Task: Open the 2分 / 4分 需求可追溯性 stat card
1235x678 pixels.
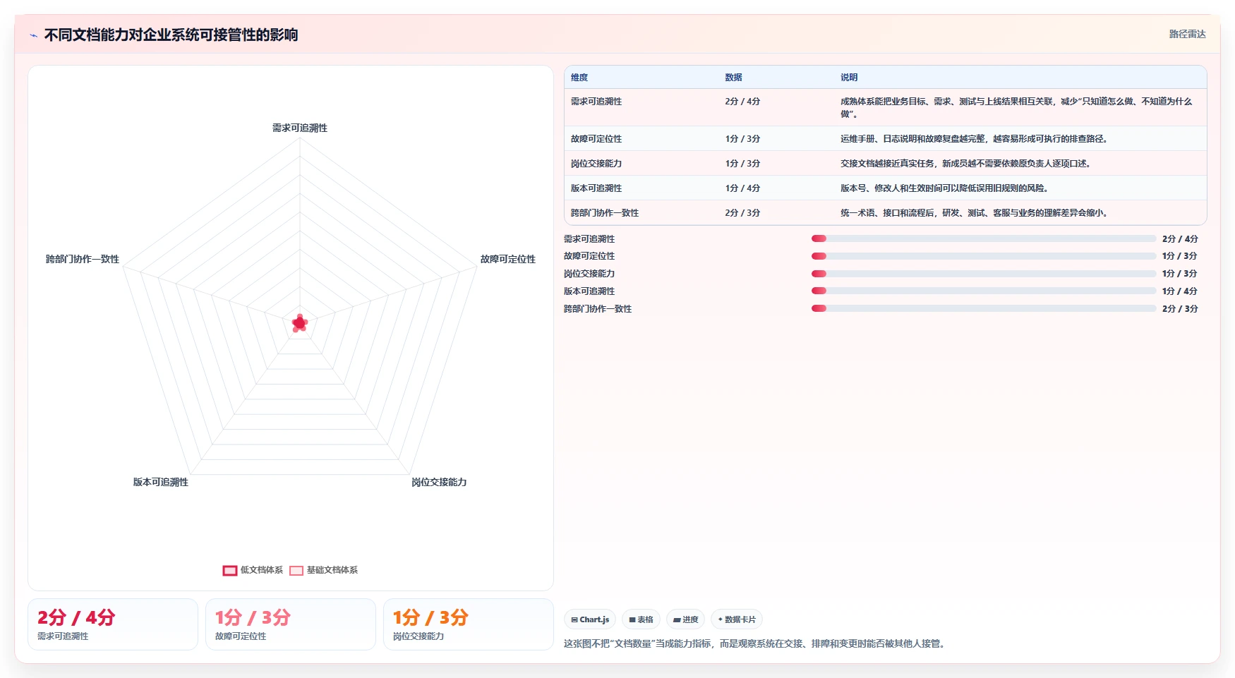Action: click(113, 624)
